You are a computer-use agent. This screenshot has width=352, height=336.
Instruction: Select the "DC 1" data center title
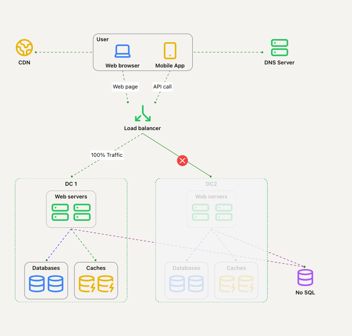click(x=71, y=184)
